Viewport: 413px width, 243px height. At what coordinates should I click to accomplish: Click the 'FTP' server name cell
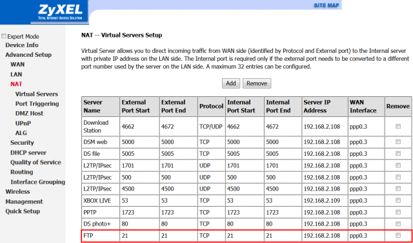pyautogui.click(x=100, y=236)
